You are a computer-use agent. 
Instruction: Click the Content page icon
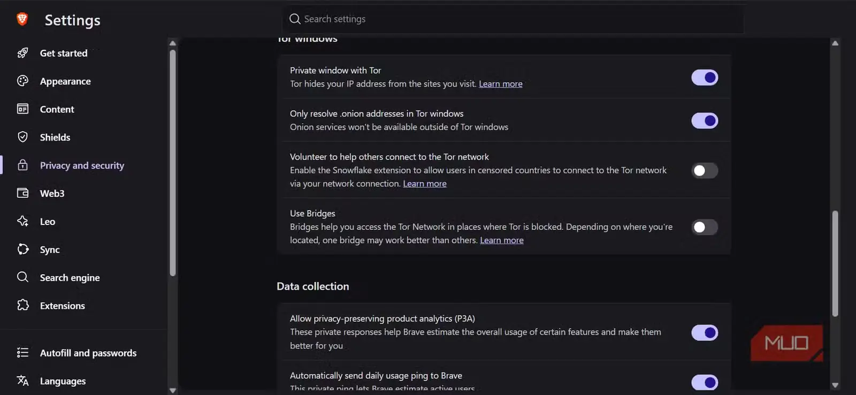(x=22, y=109)
